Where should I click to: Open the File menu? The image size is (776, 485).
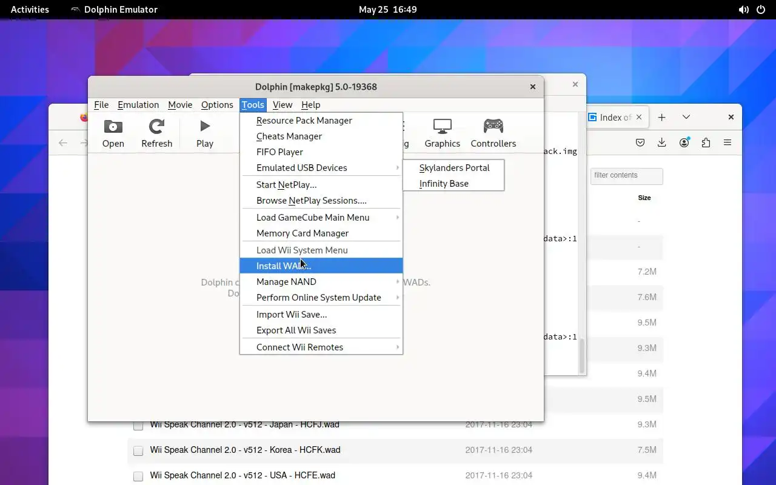click(101, 105)
